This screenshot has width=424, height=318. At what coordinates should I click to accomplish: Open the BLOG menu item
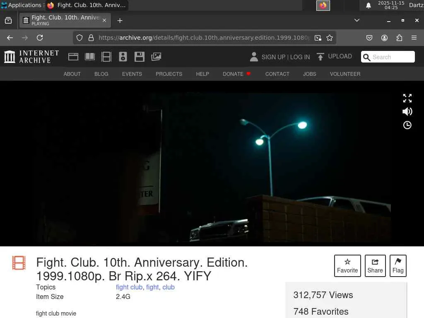[x=101, y=74]
